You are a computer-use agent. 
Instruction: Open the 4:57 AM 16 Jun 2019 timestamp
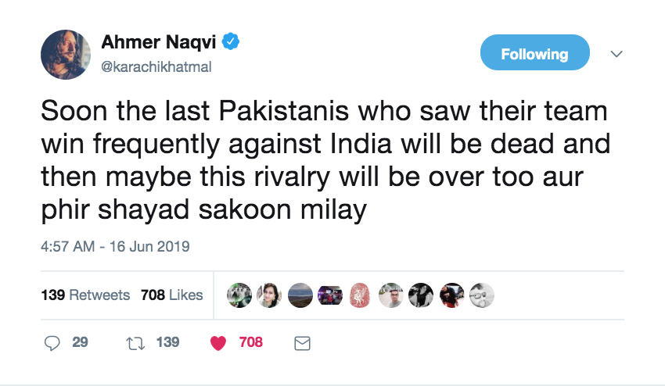115,247
